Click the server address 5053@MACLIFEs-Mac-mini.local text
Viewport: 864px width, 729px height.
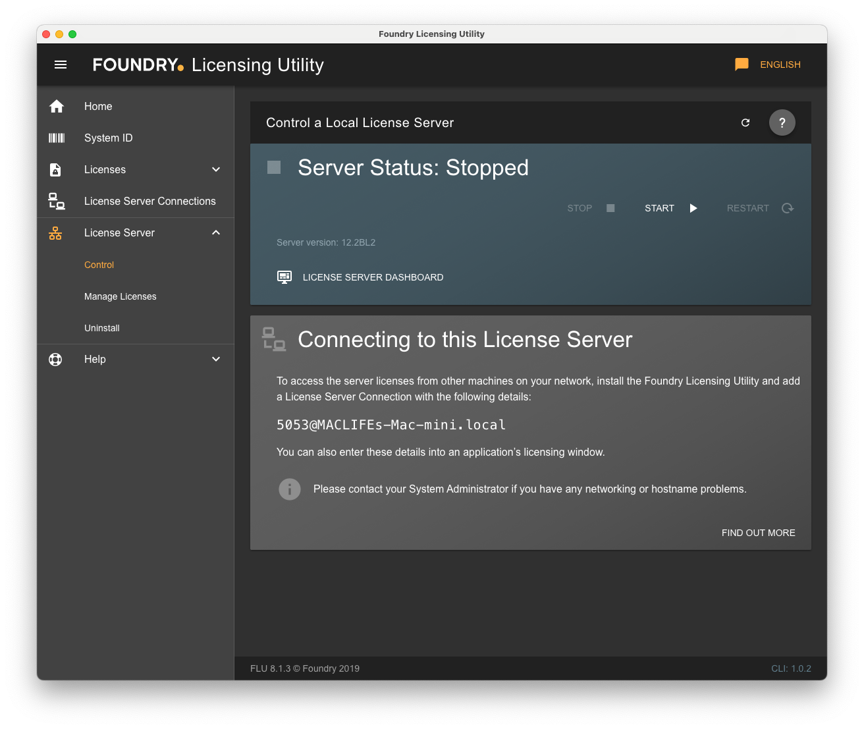[x=391, y=425]
